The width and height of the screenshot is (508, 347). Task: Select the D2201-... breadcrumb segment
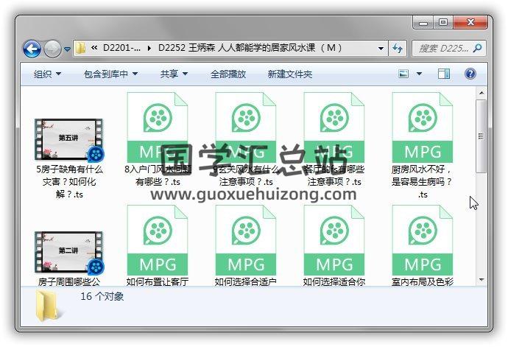click(121, 48)
